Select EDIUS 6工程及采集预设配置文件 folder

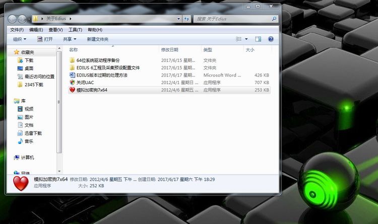tap(108, 67)
